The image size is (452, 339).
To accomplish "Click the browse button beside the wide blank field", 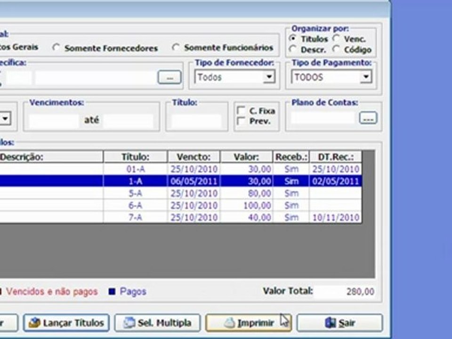I will [169, 77].
